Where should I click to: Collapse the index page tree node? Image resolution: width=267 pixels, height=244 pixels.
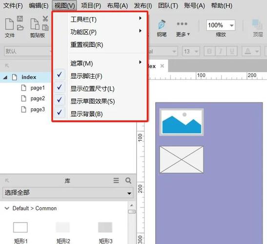[x=5, y=78]
